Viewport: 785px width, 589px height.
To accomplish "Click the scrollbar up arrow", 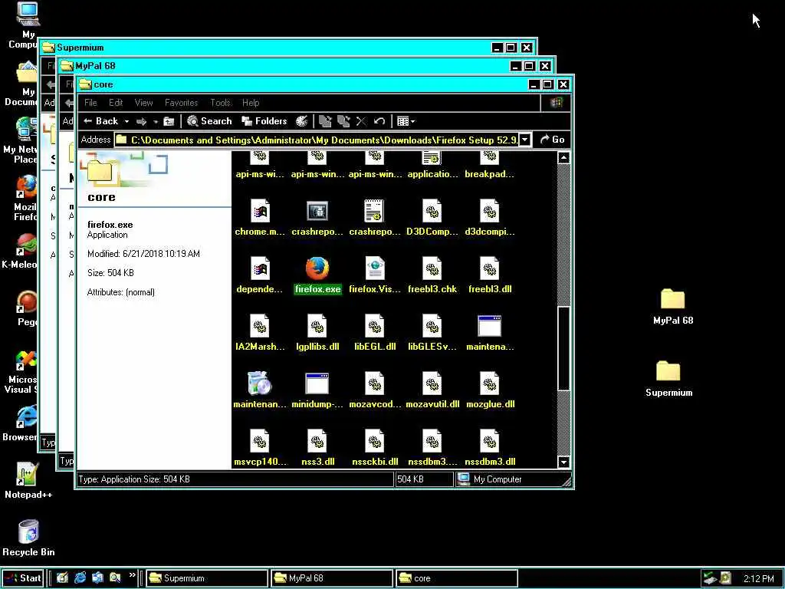I will (x=563, y=158).
